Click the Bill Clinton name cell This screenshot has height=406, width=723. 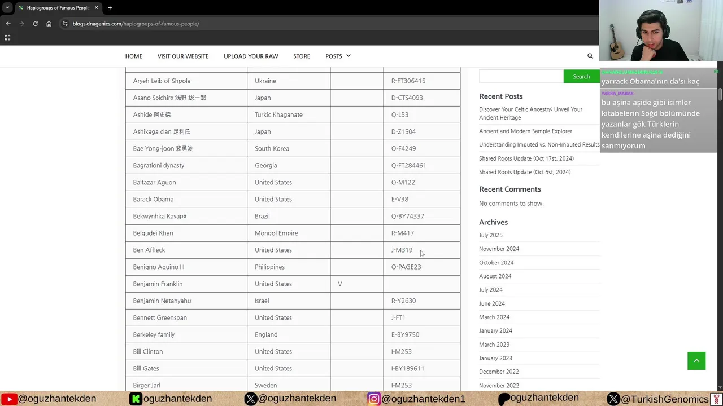point(186,351)
